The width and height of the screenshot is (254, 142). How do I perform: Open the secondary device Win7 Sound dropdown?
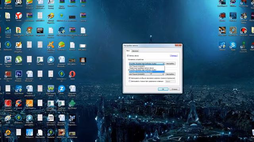point(146,74)
